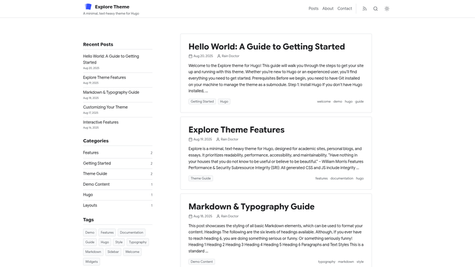Image resolution: width=475 pixels, height=267 pixels.
Task: Click the Guide tag chip
Action: coord(90,242)
